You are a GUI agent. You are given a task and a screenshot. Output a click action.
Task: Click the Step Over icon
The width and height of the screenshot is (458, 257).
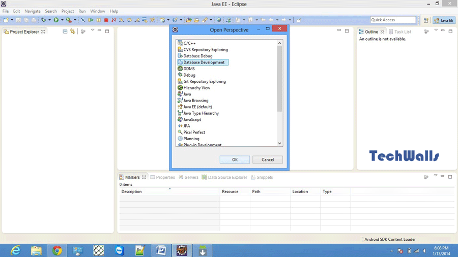[x=129, y=20]
